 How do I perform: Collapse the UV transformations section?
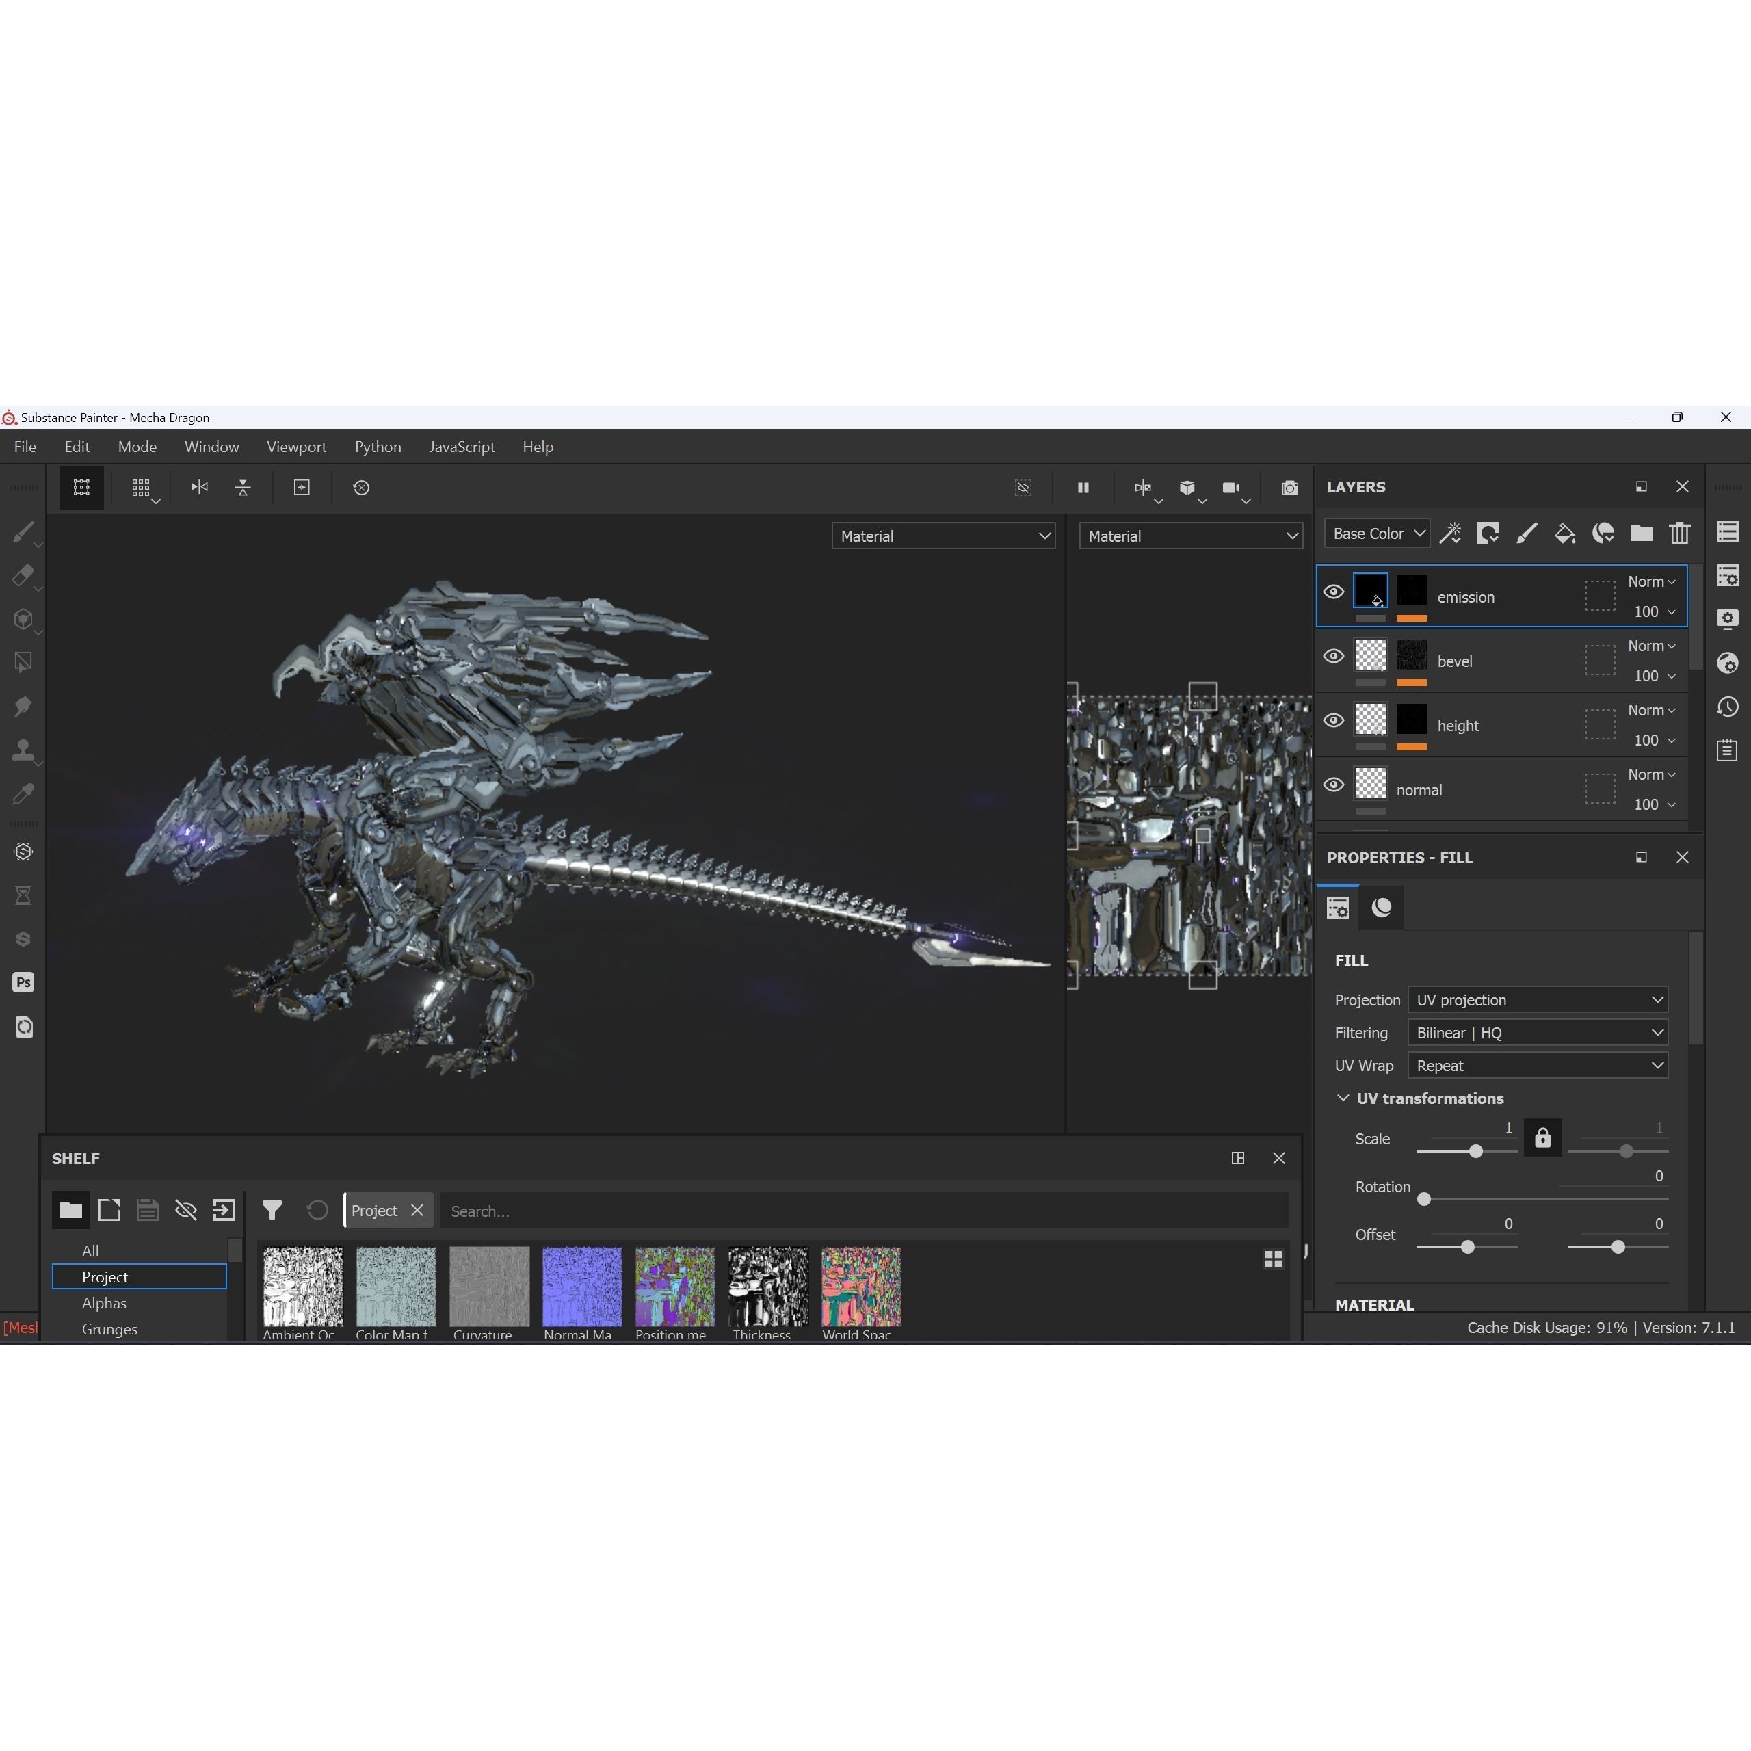1343,1098
